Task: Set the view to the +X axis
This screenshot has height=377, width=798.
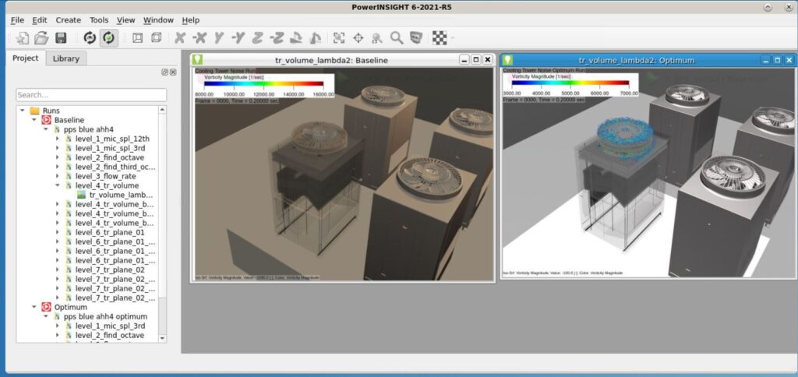Action: click(180, 37)
